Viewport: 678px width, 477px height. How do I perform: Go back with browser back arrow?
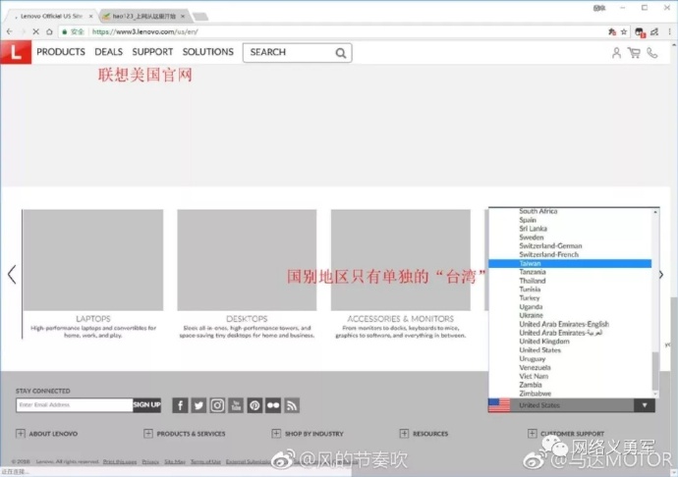pos(10,31)
